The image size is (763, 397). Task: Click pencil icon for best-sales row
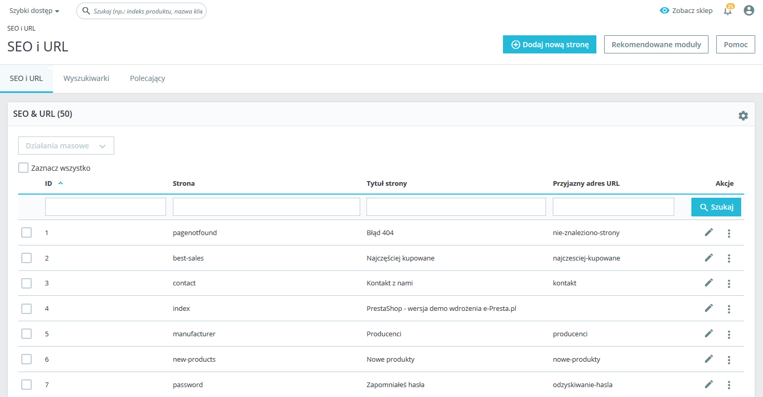(x=709, y=258)
